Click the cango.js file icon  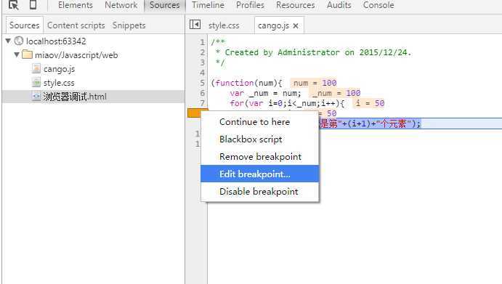point(36,68)
